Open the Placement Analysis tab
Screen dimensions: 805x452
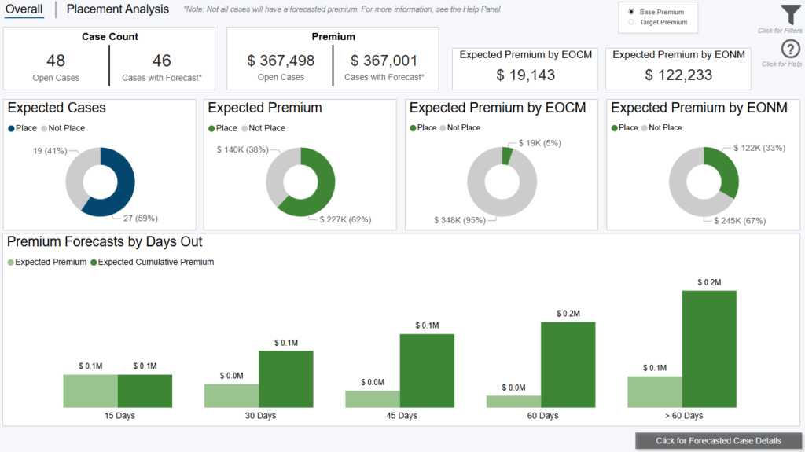click(117, 9)
